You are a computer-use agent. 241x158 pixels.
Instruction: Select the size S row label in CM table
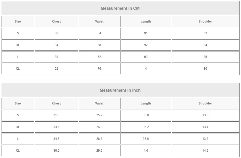(x=18, y=33)
